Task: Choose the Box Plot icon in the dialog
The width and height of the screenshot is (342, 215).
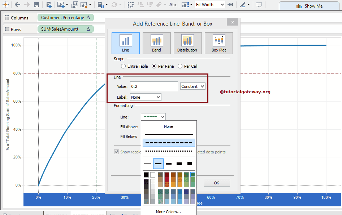Action: [218, 43]
